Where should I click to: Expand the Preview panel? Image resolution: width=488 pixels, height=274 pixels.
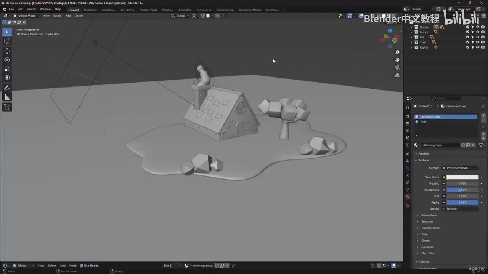click(x=423, y=153)
